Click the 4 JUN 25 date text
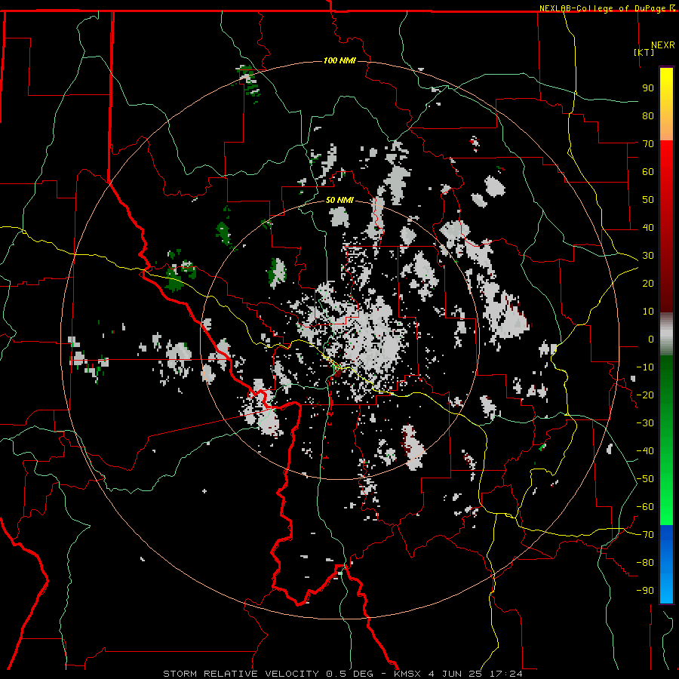The image size is (679, 679). [455, 674]
